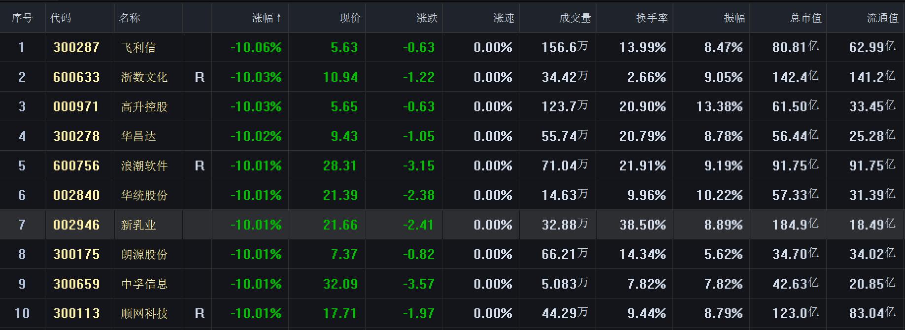Sort by the 振幅 column header

734,18
